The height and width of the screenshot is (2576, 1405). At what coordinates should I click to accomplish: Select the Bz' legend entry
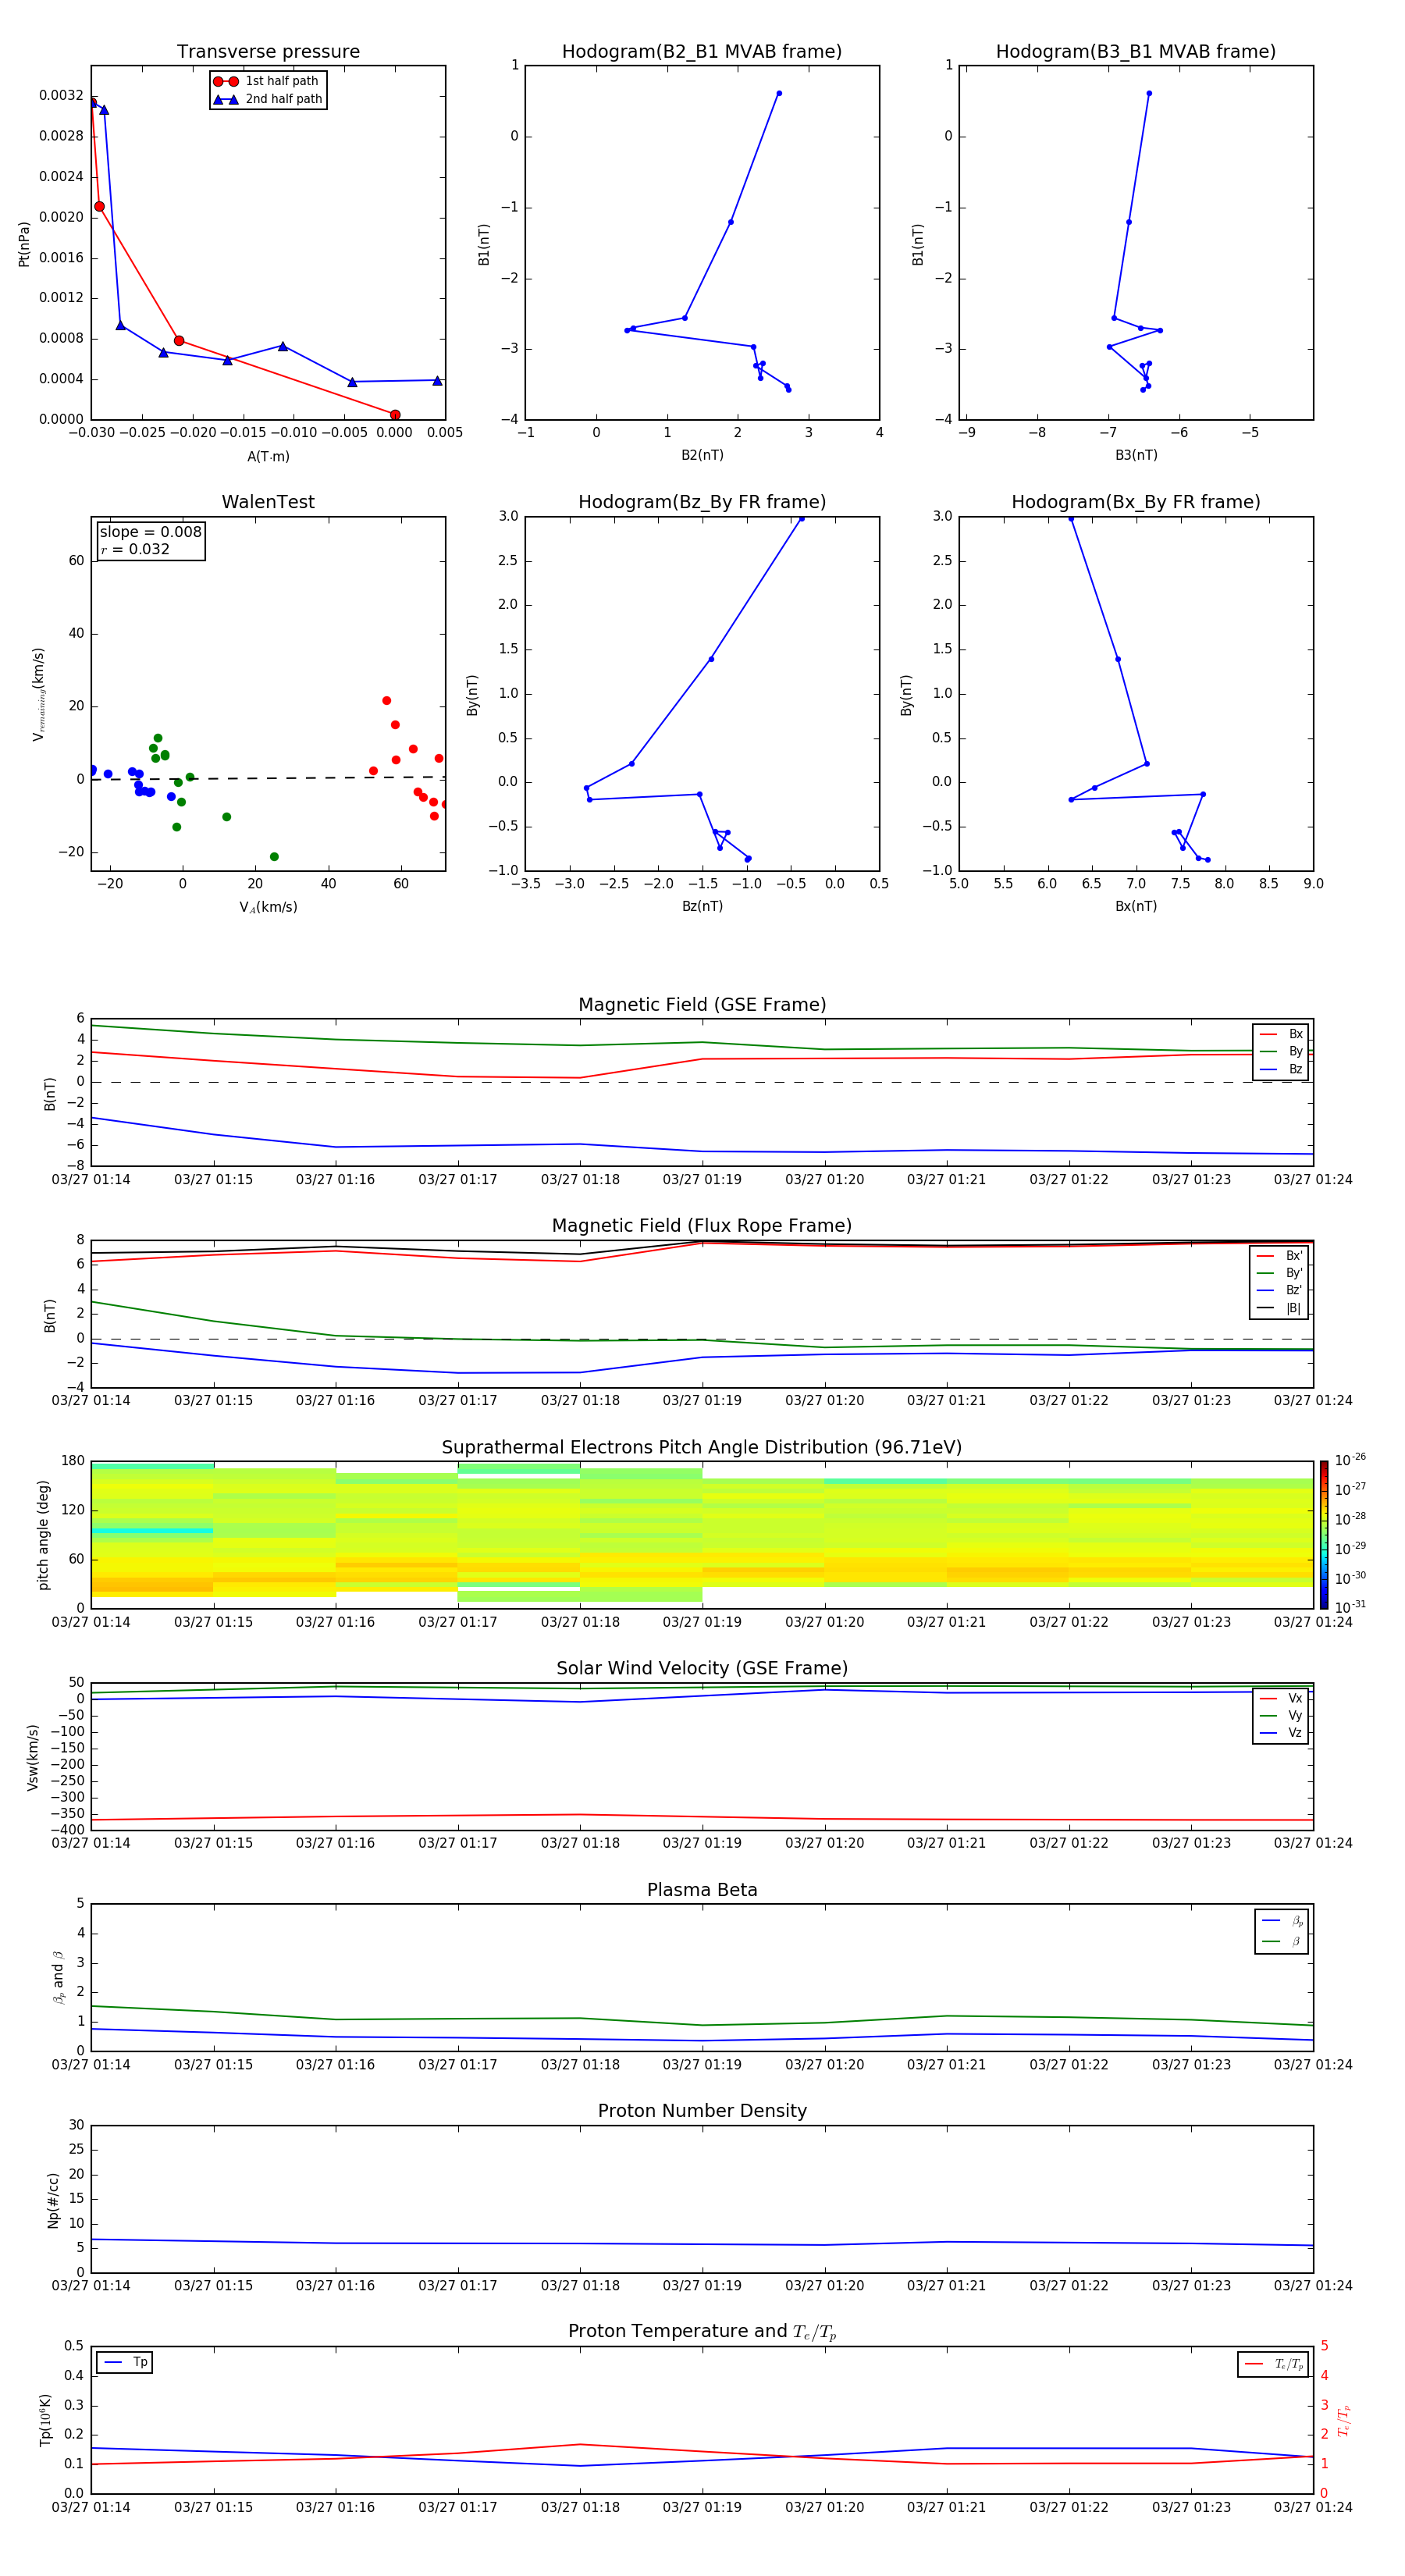pyautogui.click(x=1280, y=1290)
